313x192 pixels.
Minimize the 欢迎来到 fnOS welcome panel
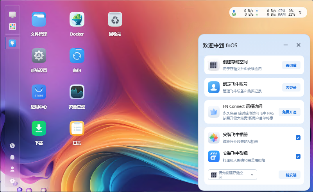coord(286,45)
